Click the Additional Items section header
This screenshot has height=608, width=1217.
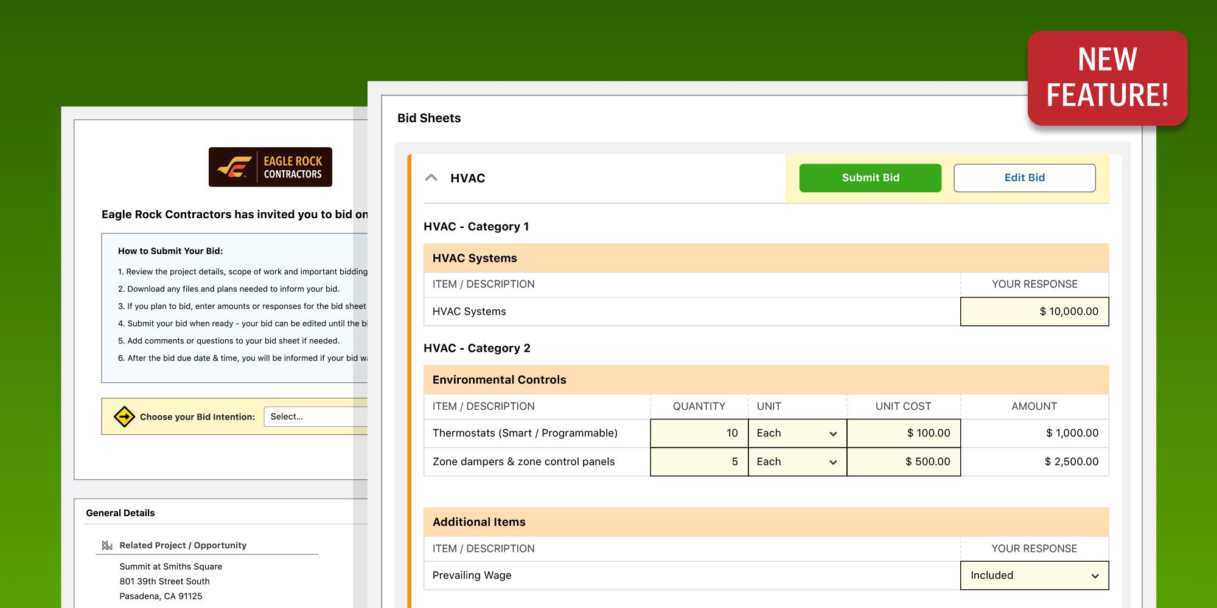[479, 522]
